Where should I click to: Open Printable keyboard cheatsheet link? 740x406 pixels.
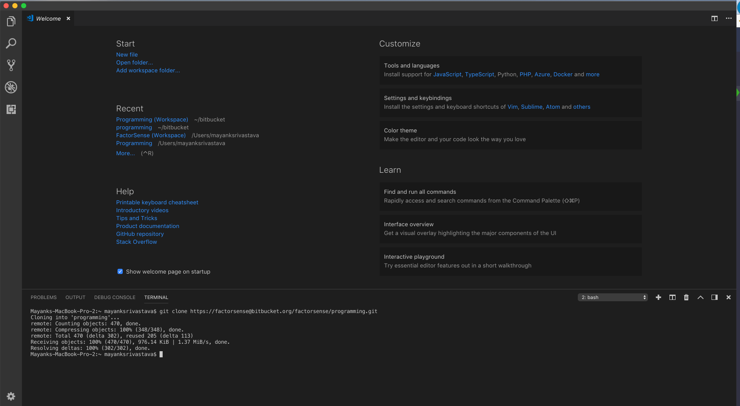coord(157,203)
